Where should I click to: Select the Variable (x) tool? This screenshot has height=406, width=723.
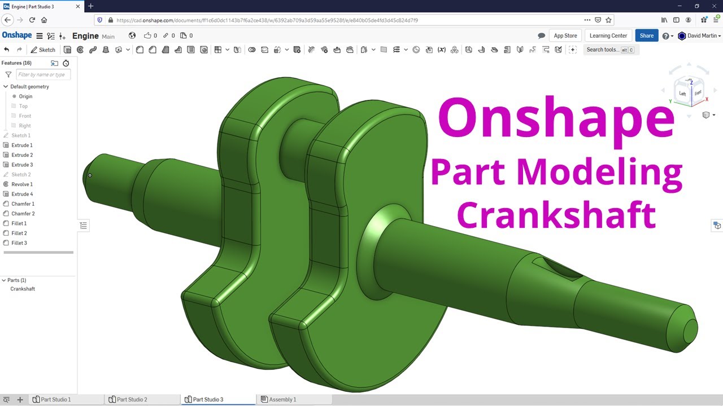click(442, 50)
